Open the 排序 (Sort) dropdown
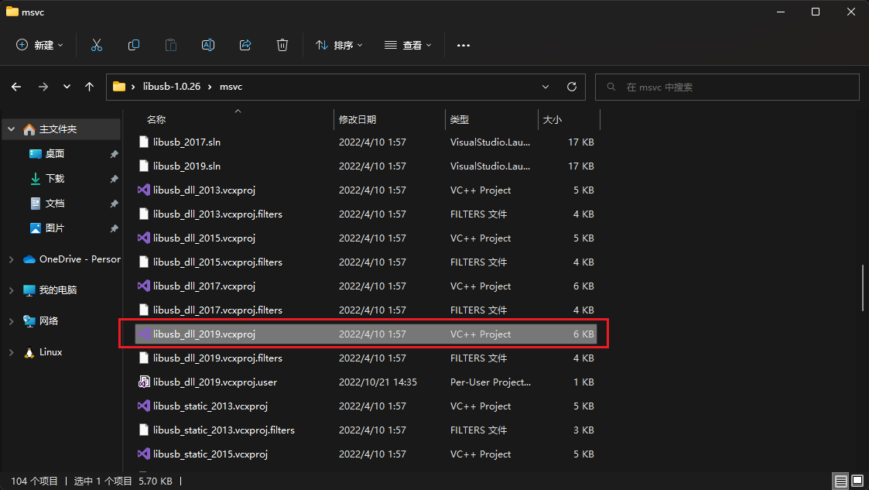 pyautogui.click(x=339, y=45)
